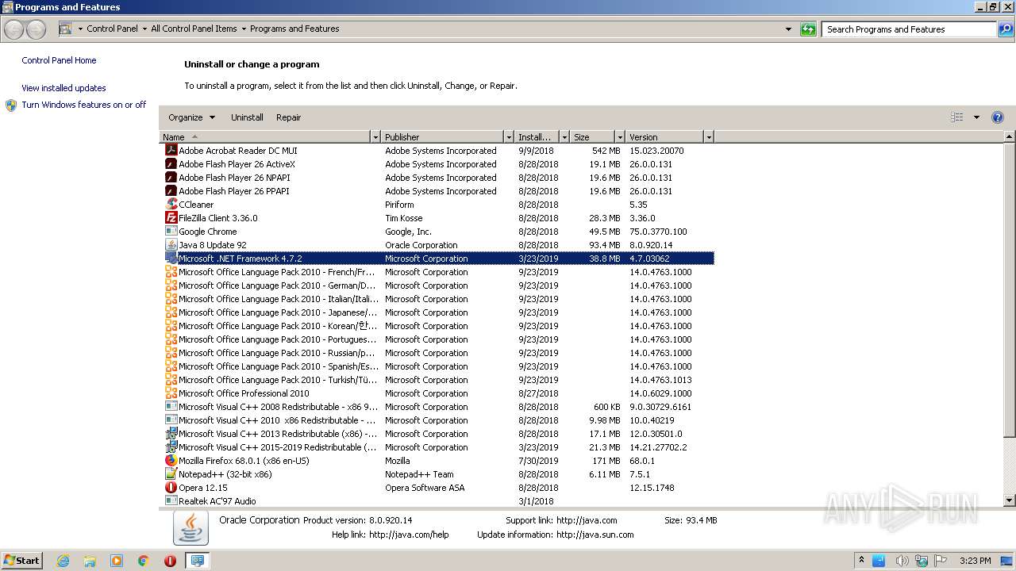Open the Name column filter dropdown
This screenshot has height=571, width=1016.
click(375, 137)
